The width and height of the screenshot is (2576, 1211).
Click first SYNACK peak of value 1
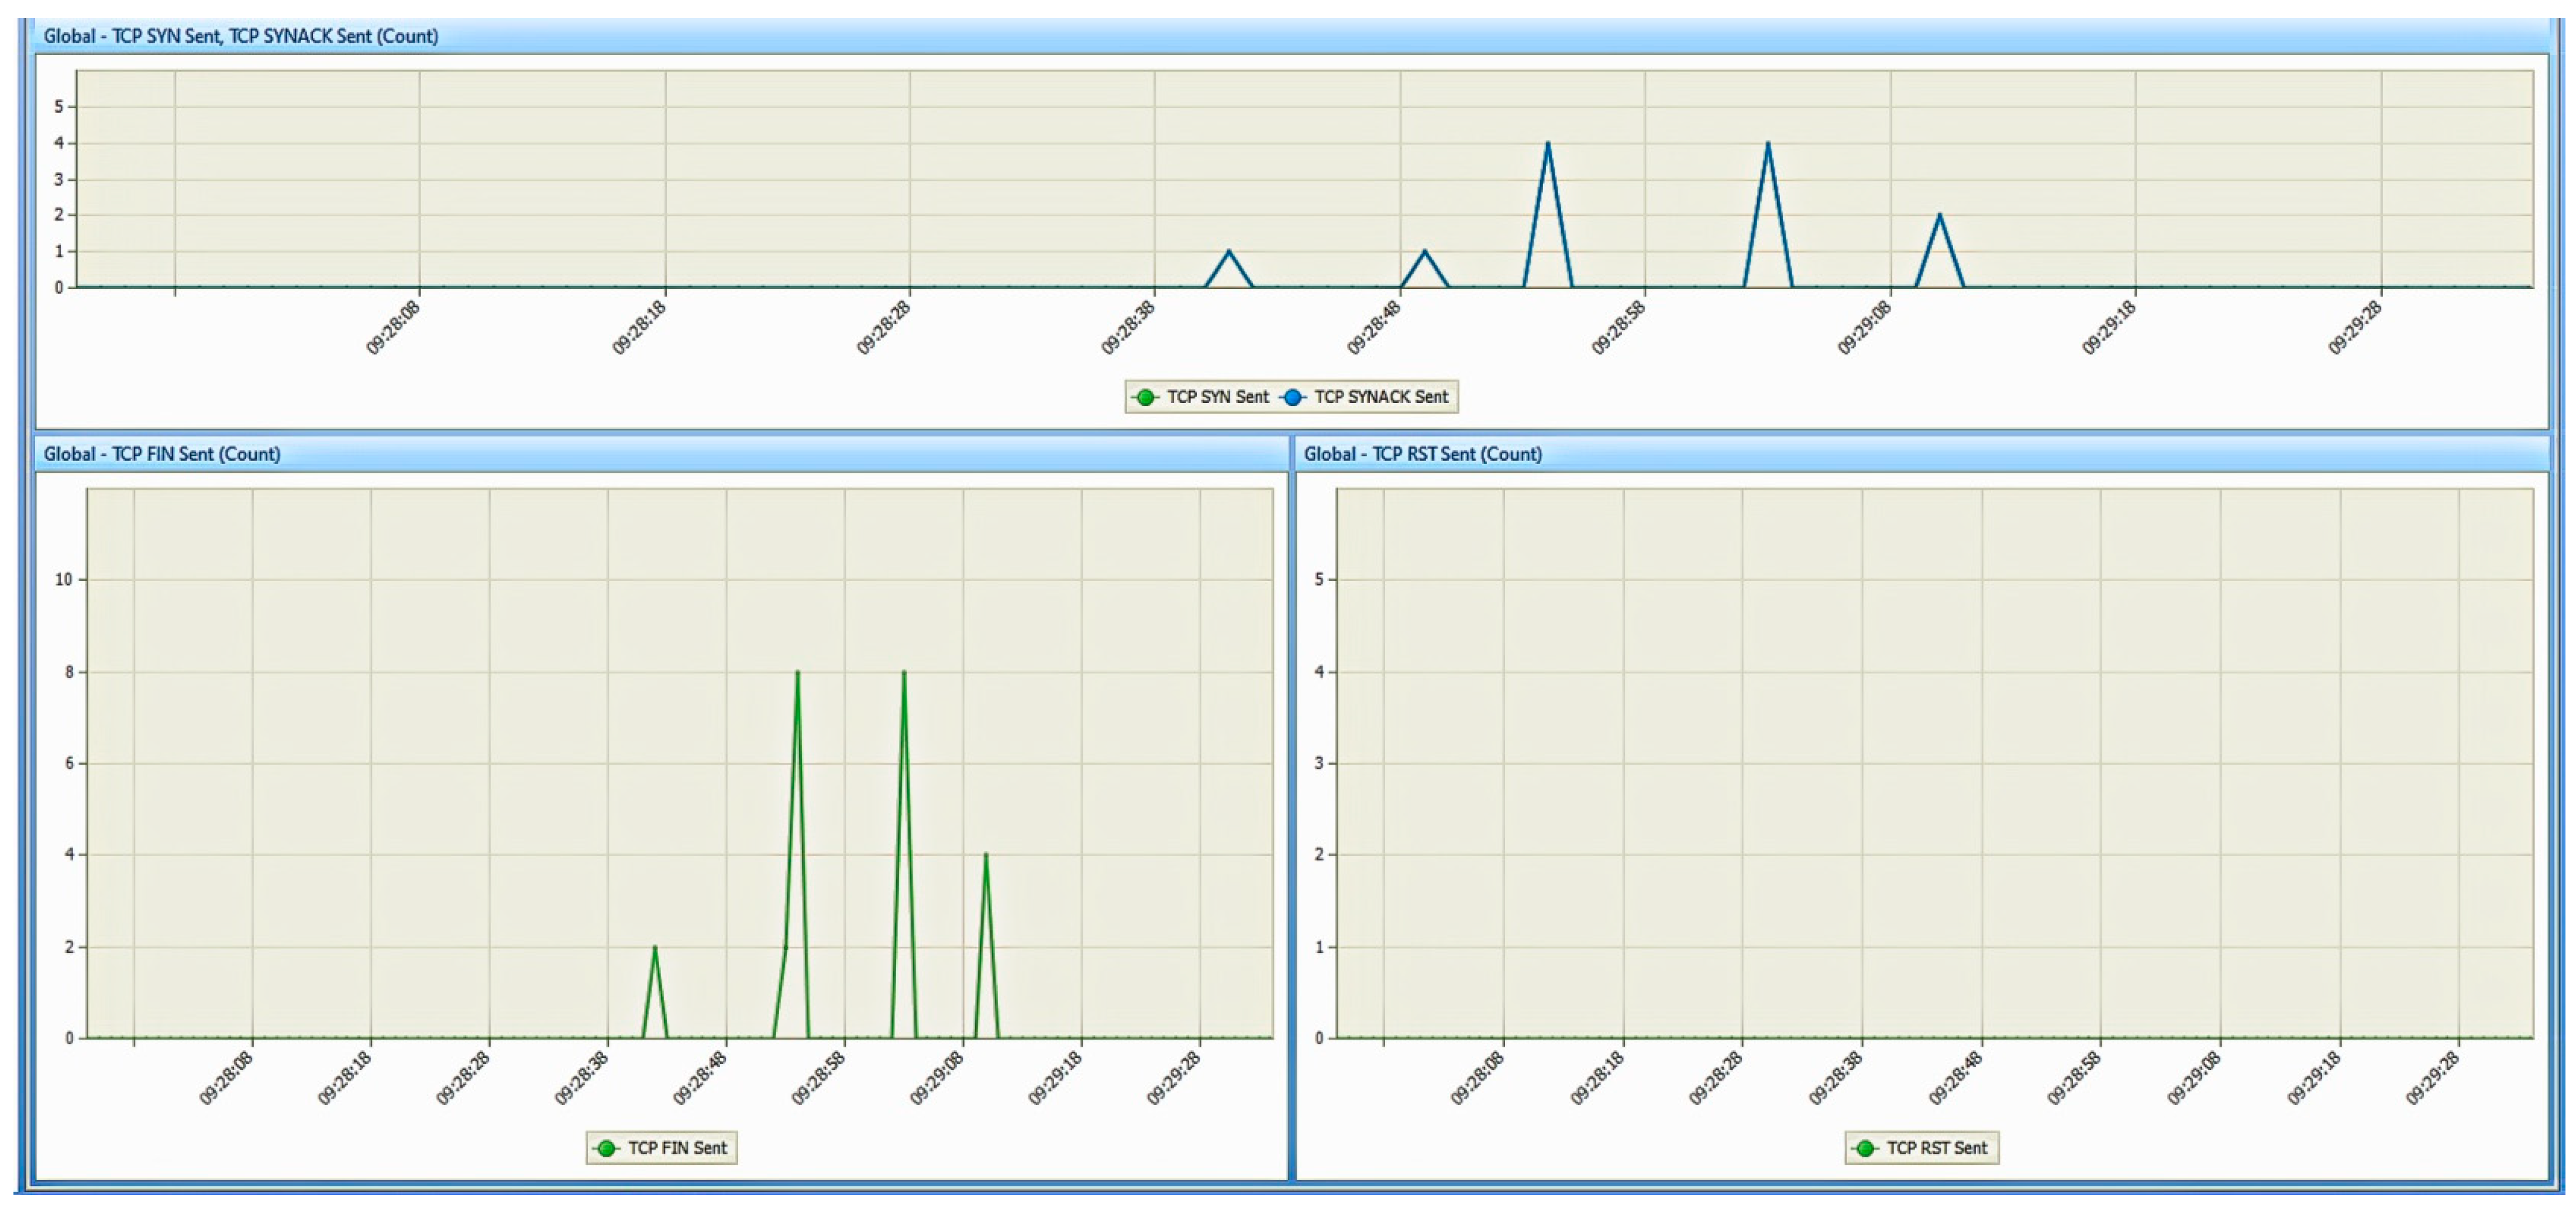[1229, 252]
